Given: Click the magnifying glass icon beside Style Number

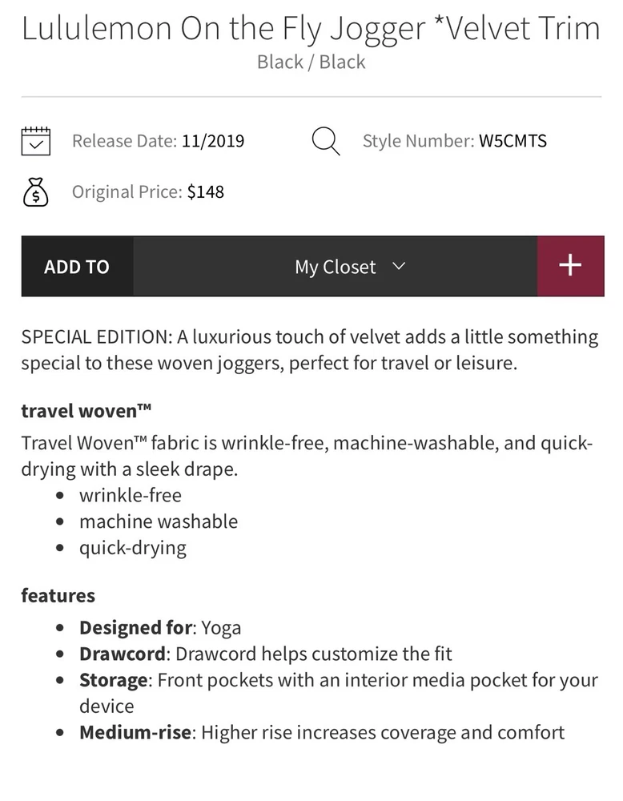Looking at the screenshot, I should tap(325, 142).
